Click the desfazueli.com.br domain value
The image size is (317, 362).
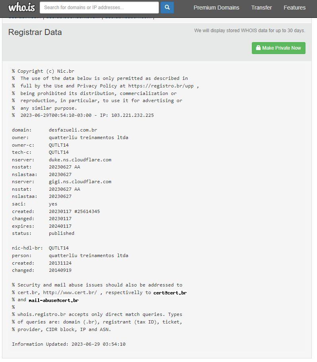coord(73,130)
